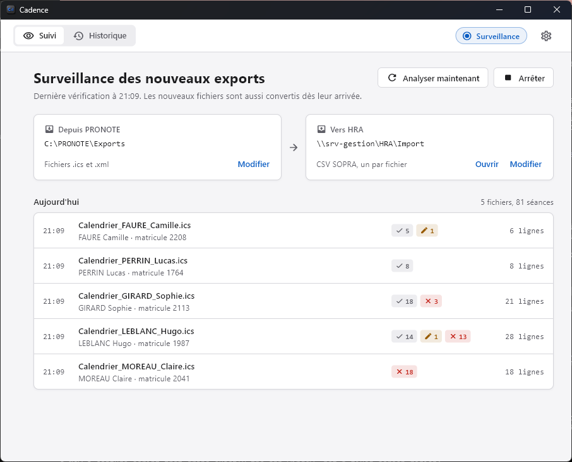Click Analyser maintenant button
The image size is (572, 462).
(433, 78)
